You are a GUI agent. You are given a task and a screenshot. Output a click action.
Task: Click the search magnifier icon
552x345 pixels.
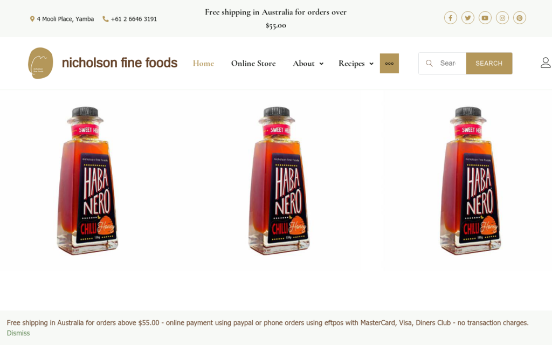(429, 63)
